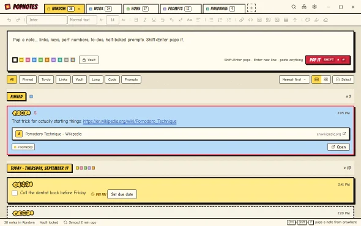Clear formatting with eraser icon

point(326,20)
